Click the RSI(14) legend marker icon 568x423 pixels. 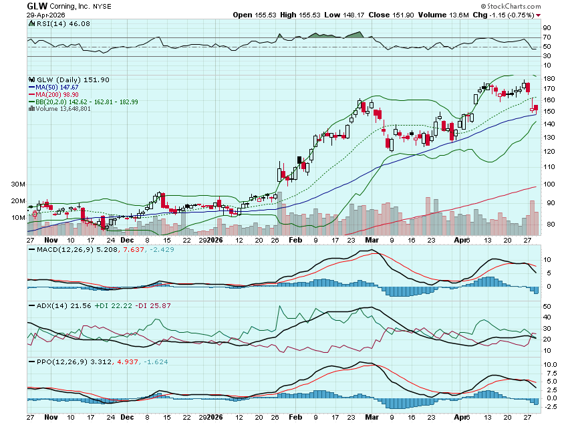click(x=31, y=23)
